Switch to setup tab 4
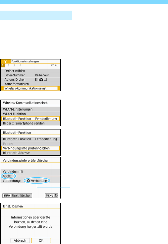 pyautogui.click(x=20, y=65)
